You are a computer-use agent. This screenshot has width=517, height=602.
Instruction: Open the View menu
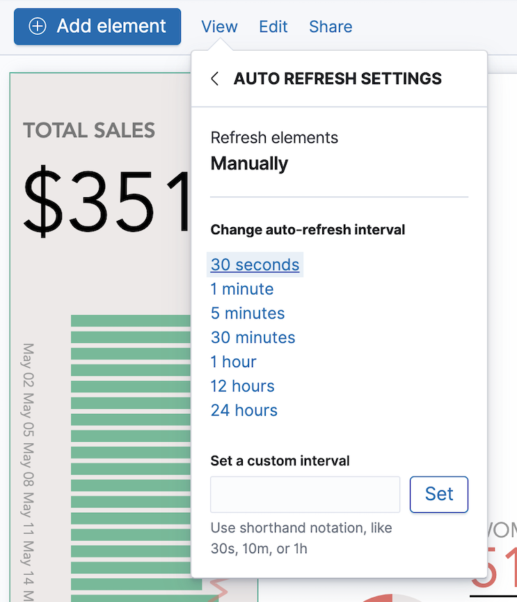219,26
